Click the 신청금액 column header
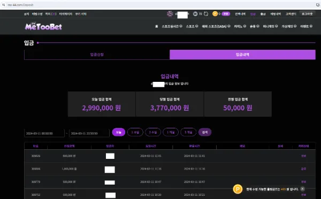 [x=69, y=146]
